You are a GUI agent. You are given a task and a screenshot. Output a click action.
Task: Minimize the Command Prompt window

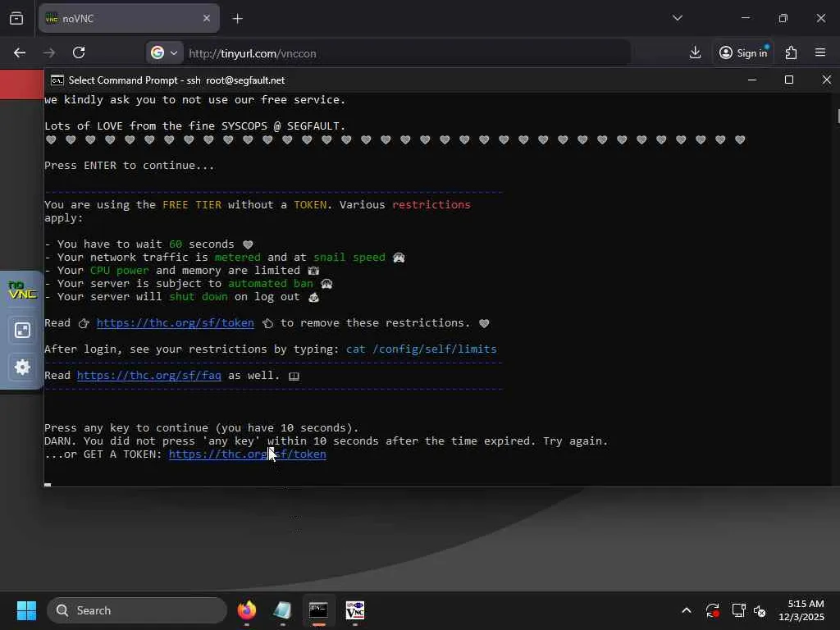point(752,80)
